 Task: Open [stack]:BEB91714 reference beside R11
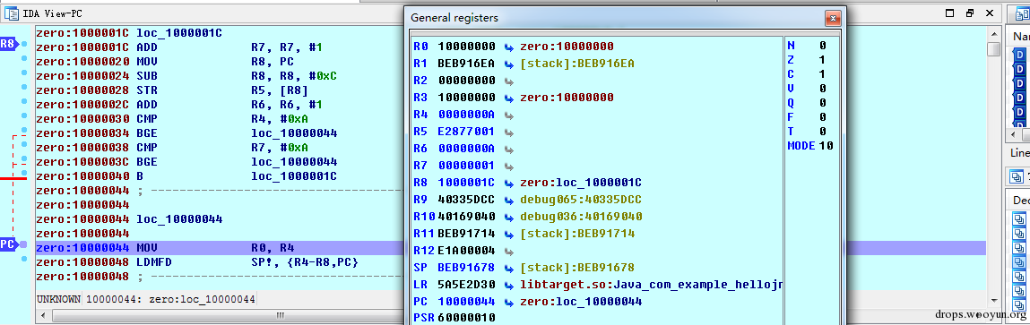(x=576, y=234)
